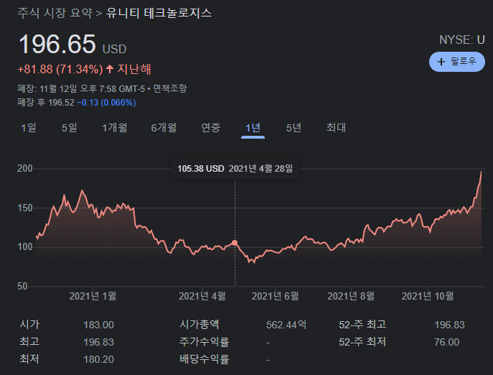Click the −0.13 (0.066%) after-hours change
The height and width of the screenshot is (375, 493).
[x=107, y=103]
